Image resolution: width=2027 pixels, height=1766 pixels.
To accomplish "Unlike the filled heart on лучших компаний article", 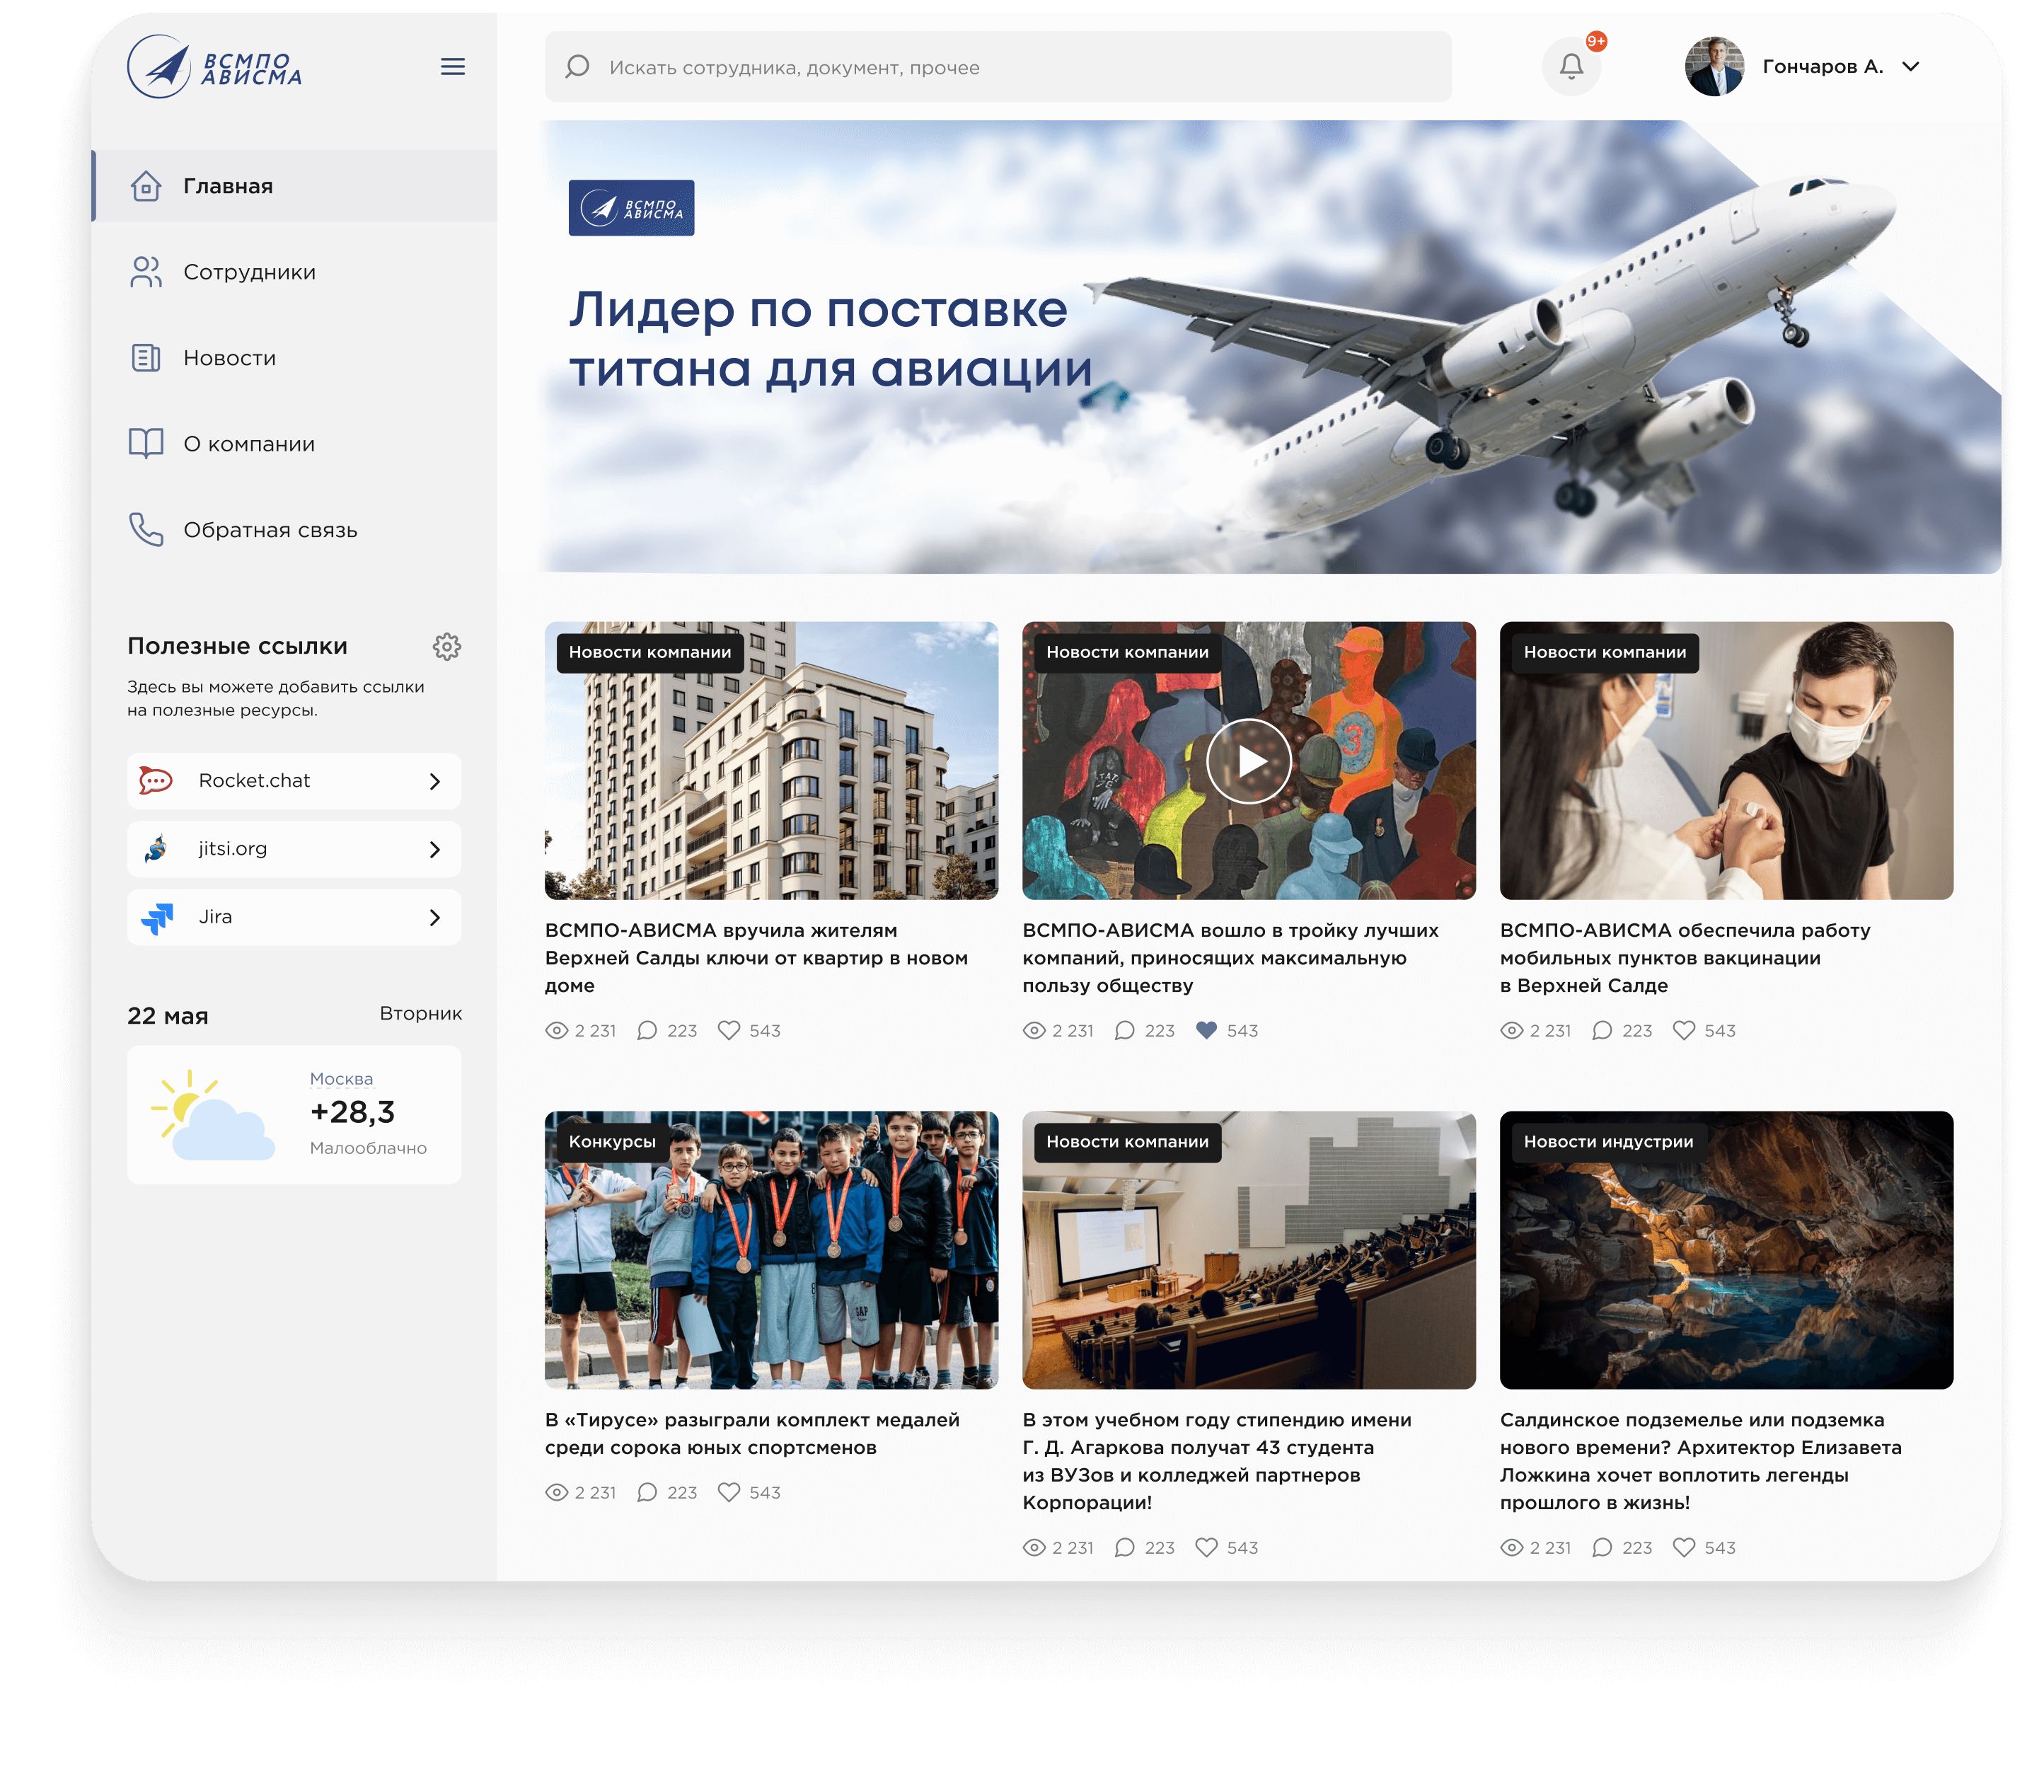I will tap(1206, 1031).
